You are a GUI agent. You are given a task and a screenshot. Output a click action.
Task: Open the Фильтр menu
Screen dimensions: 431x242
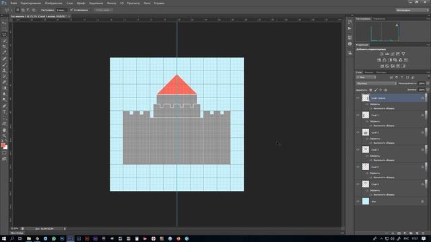coord(111,3)
